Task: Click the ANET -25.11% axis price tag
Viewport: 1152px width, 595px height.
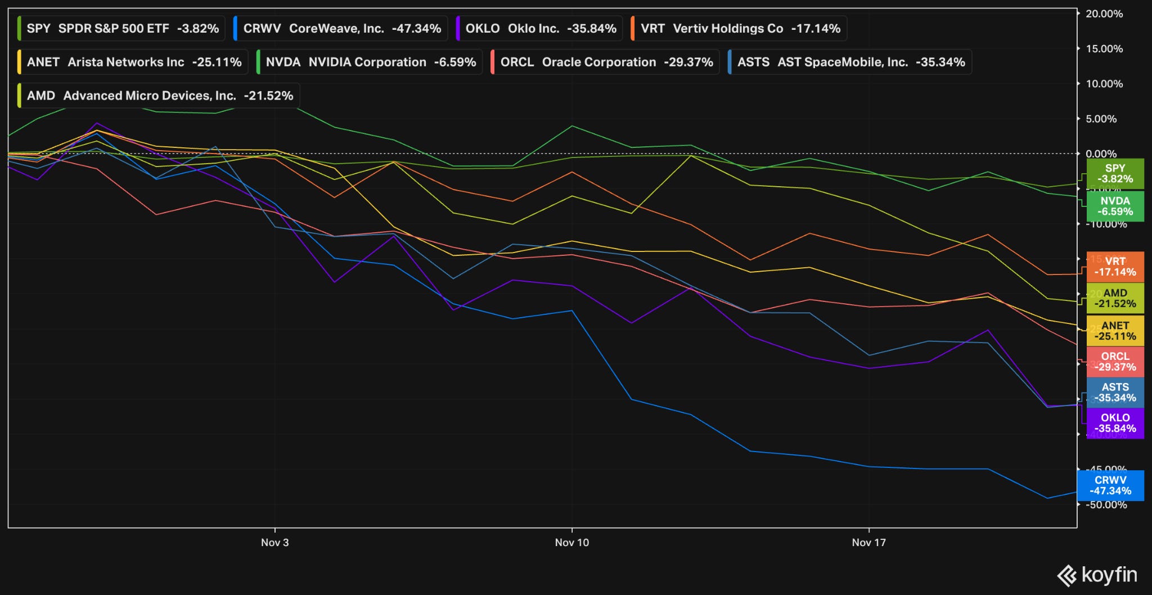Action: tap(1115, 331)
